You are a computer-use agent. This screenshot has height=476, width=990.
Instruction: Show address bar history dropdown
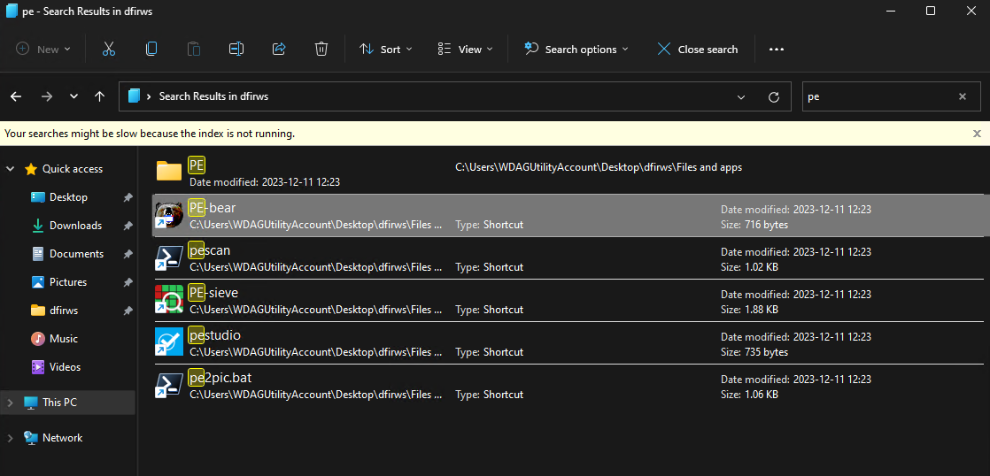tap(740, 96)
